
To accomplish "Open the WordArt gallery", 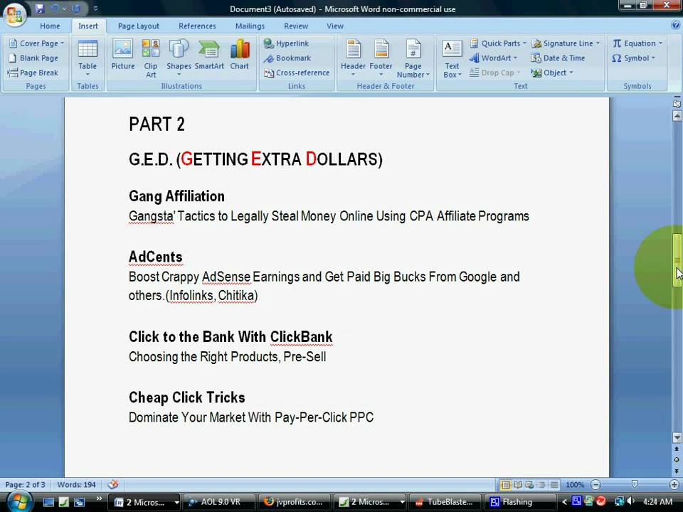I will [x=493, y=58].
